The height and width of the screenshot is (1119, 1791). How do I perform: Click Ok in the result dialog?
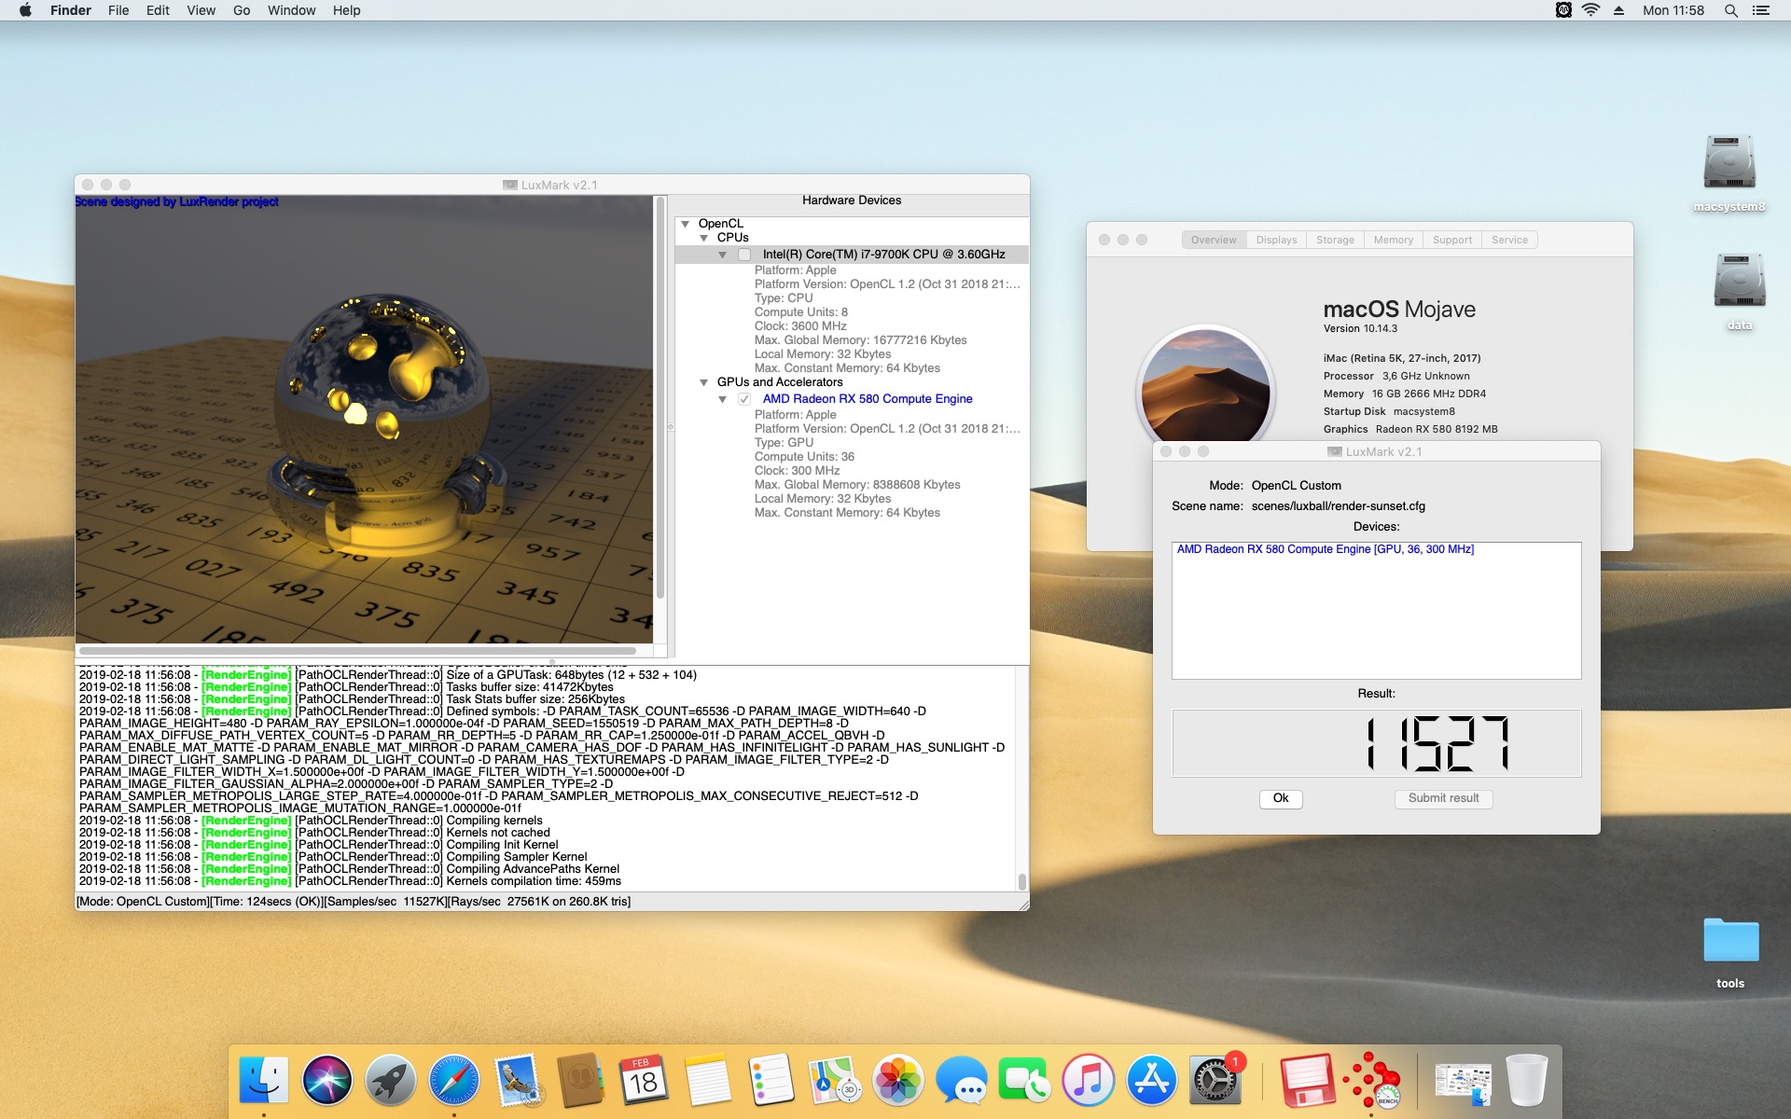pos(1281,798)
